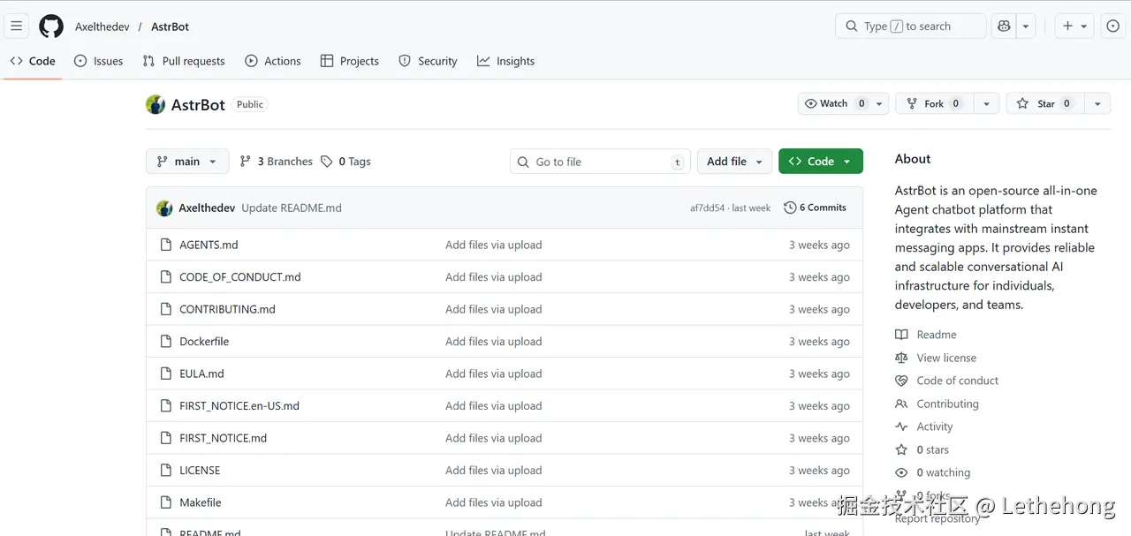
Task: Click the file icon beside EULA.md
Action: [165, 374]
